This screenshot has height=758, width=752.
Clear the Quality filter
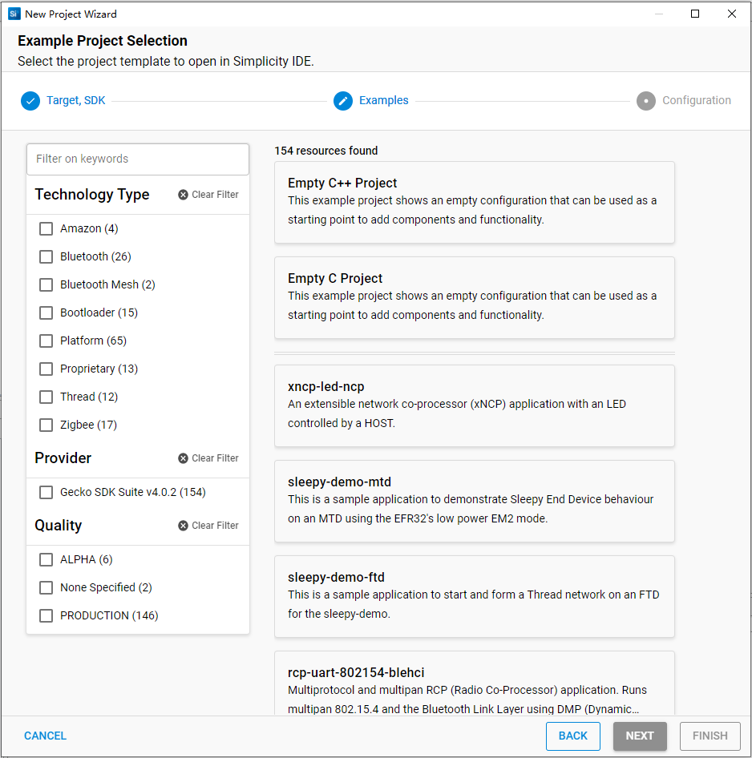pyautogui.click(x=208, y=526)
